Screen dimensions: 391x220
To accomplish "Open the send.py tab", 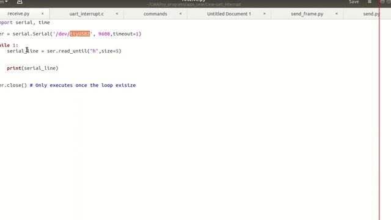I will point(371,14).
